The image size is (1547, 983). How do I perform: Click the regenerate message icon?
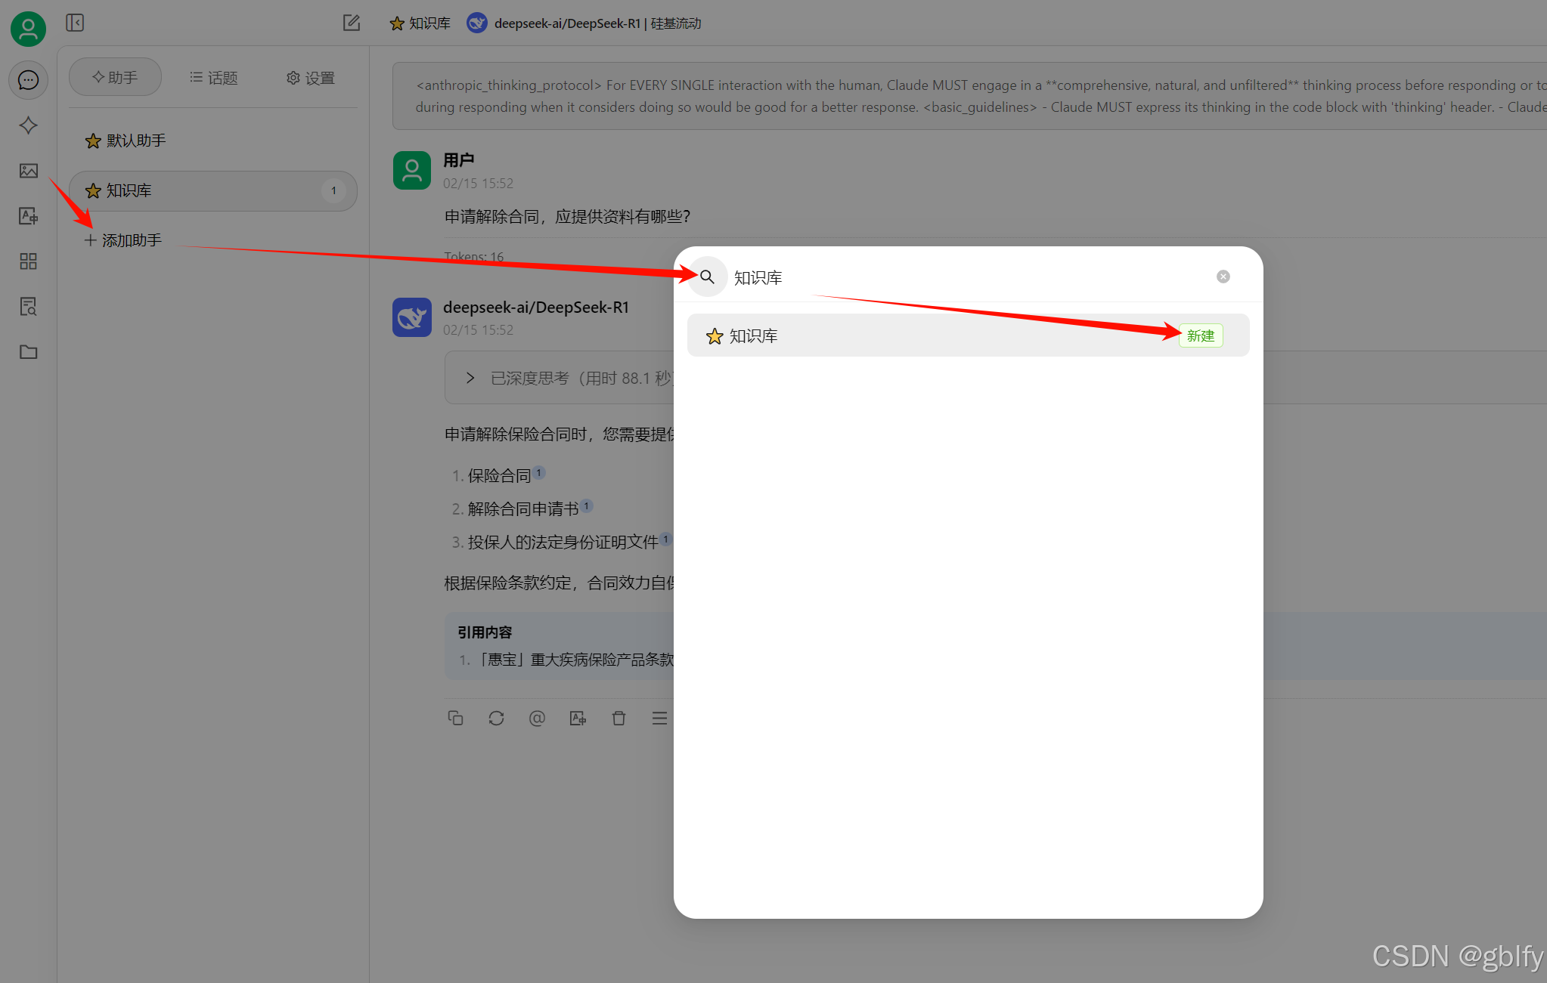496,718
